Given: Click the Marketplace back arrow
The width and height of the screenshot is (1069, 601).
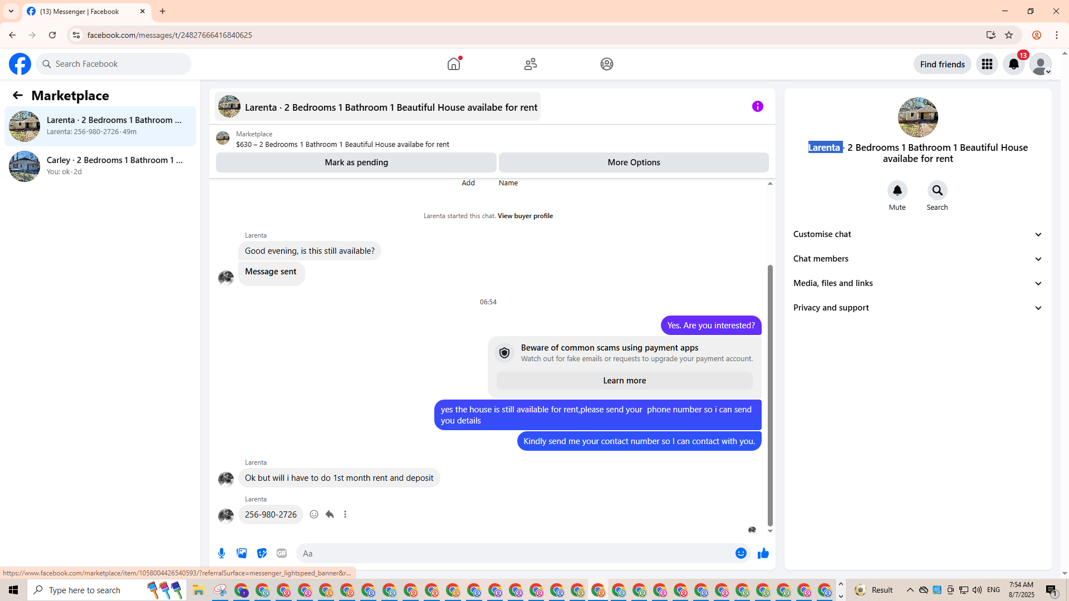Looking at the screenshot, I should point(18,95).
